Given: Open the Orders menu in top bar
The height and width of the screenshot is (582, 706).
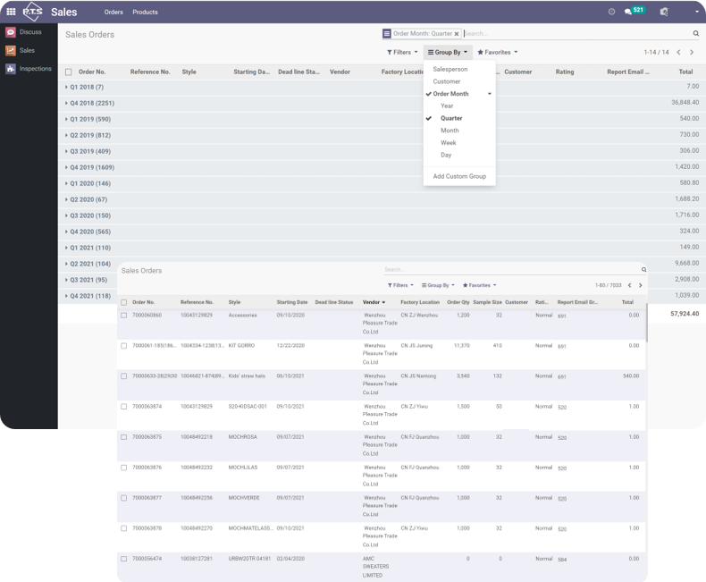Looking at the screenshot, I should (113, 13).
